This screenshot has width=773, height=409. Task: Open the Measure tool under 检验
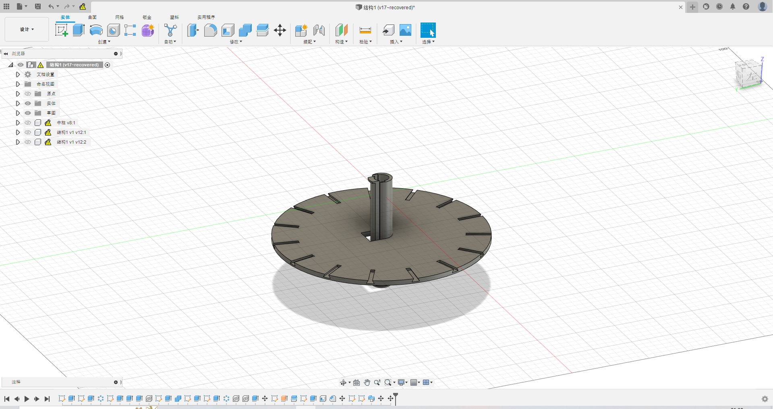coord(365,30)
